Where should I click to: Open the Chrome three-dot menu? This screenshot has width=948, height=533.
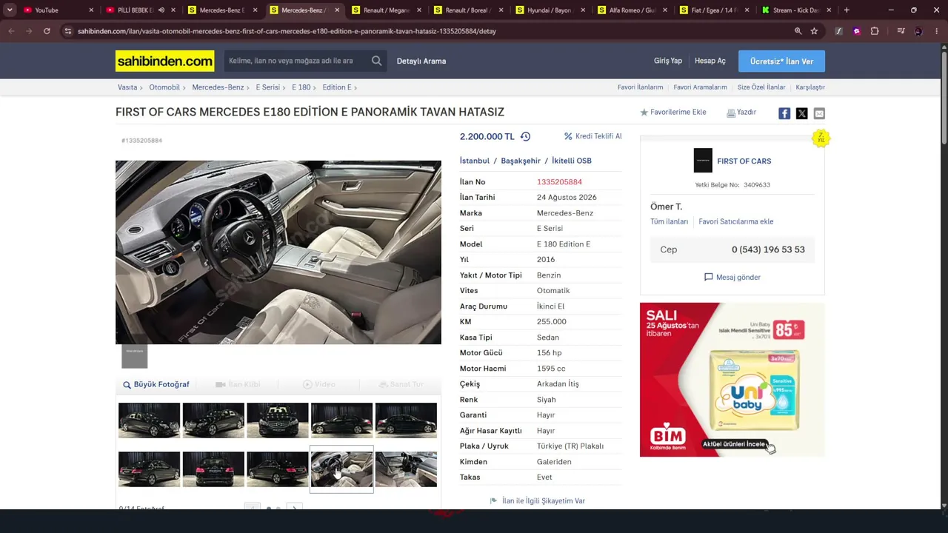936,31
